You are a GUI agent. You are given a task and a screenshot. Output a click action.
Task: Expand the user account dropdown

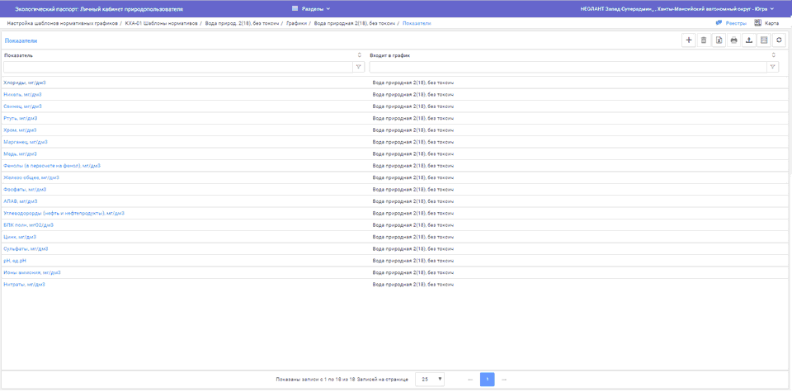(674, 8)
